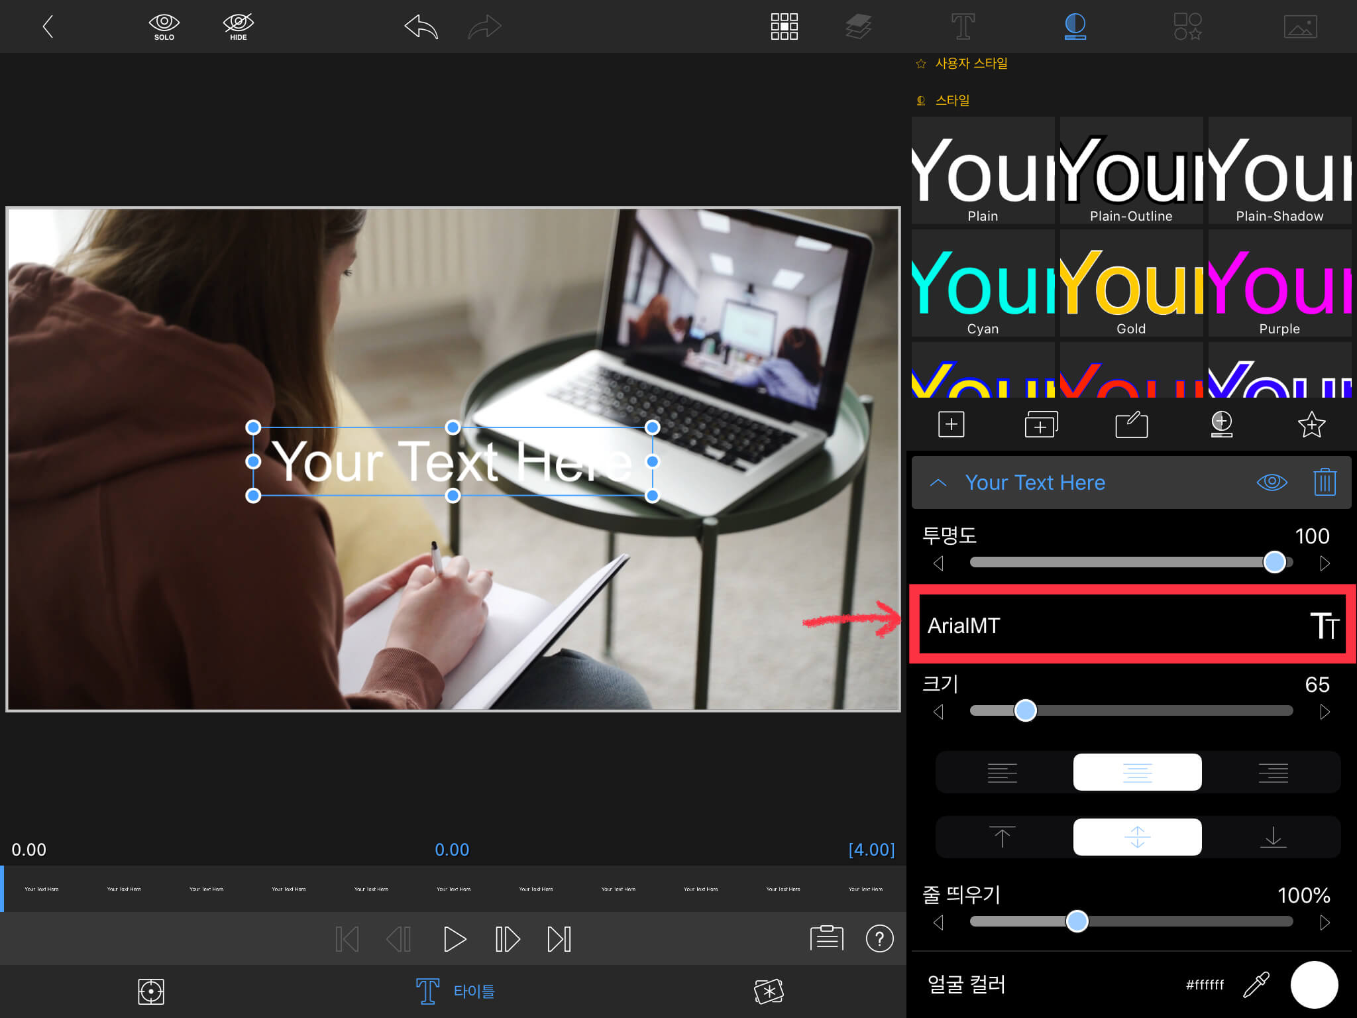
Task: Click the add-to-favorites star icon
Action: (1311, 425)
